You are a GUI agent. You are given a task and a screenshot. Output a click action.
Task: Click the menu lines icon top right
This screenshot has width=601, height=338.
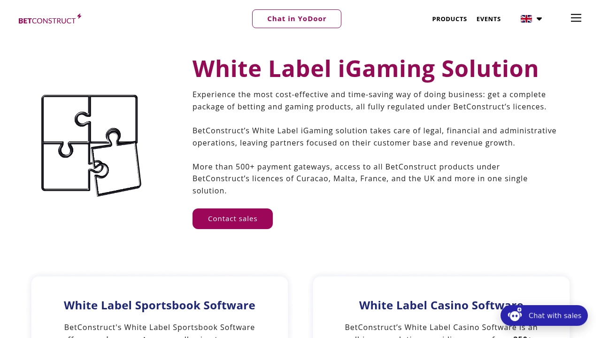tap(577, 17)
